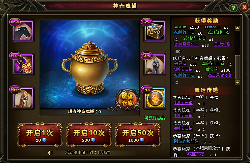
Task: Click the rewards list scroll up arrow
Action: 238,28
